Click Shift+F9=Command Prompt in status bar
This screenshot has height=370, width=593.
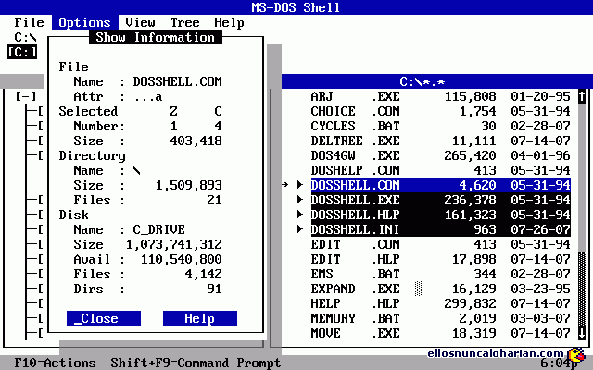(x=196, y=363)
